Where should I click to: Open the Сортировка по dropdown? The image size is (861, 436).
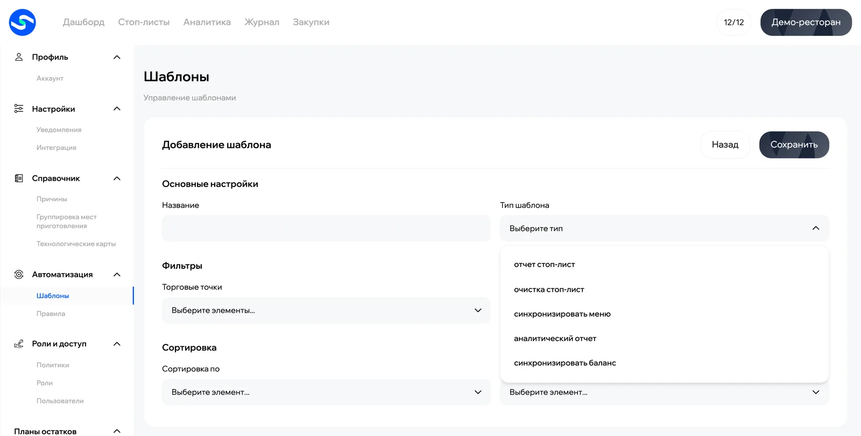click(x=326, y=392)
